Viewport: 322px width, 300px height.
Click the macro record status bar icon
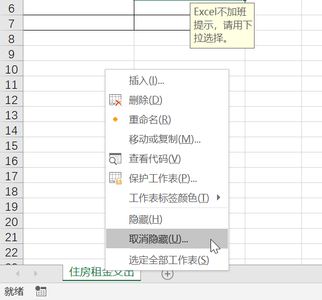pyautogui.click(x=41, y=291)
